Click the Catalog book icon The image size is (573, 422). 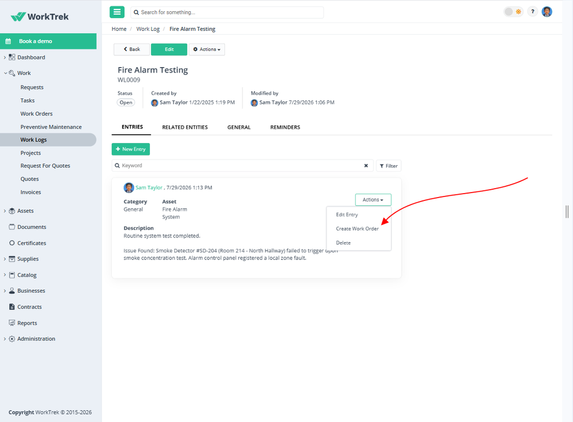tap(12, 275)
